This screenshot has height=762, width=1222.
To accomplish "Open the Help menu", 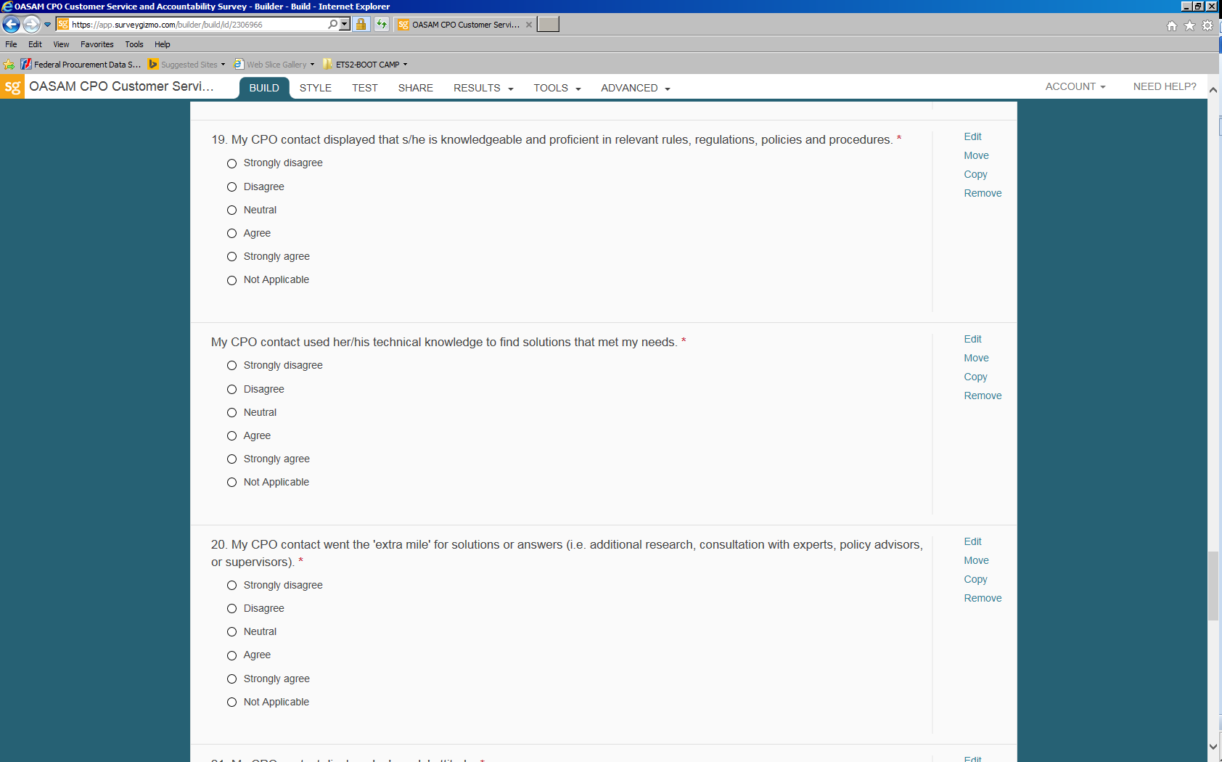I will coord(163,44).
